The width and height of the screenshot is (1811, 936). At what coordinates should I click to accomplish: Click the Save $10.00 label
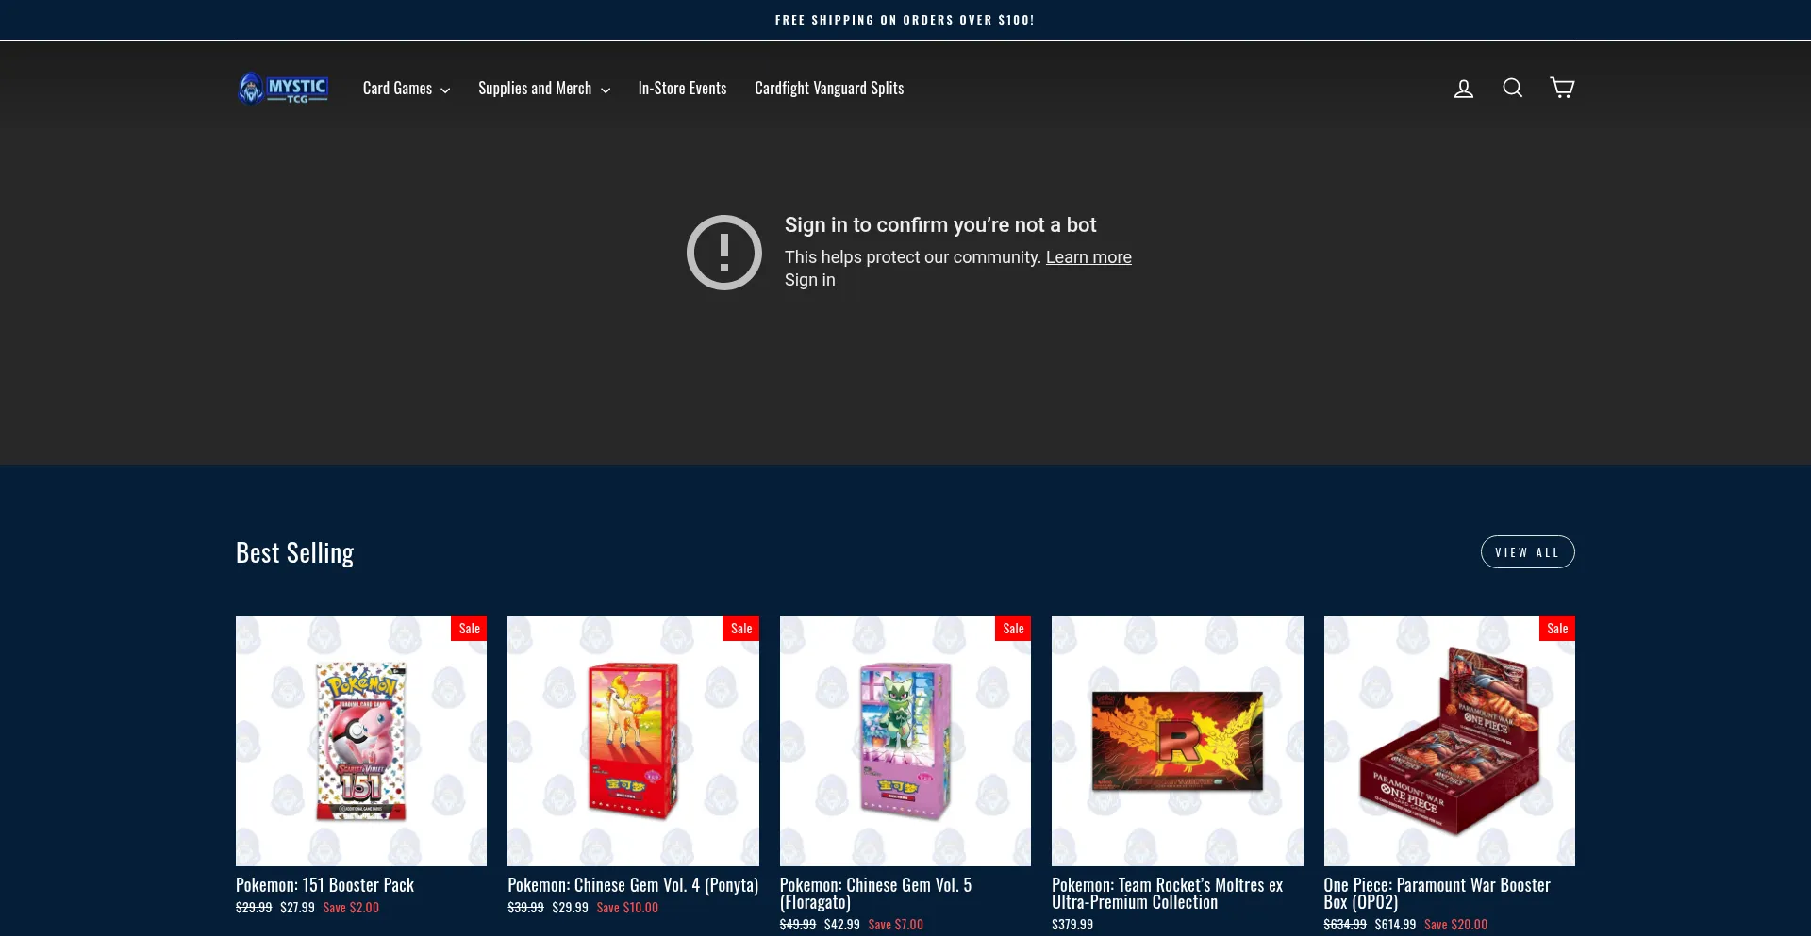(627, 908)
